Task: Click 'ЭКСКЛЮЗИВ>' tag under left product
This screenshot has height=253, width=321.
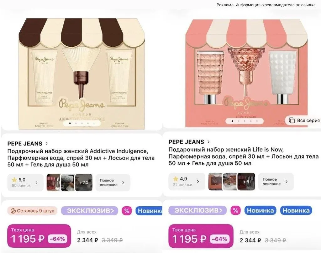Action: click(x=90, y=211)
